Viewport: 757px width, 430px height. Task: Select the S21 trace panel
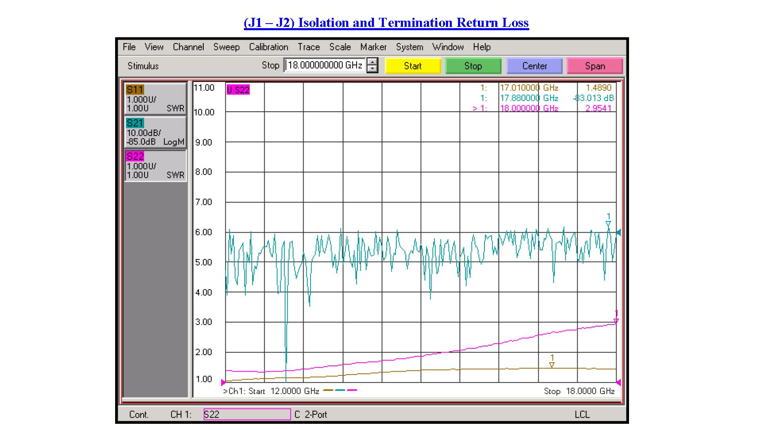155,132
